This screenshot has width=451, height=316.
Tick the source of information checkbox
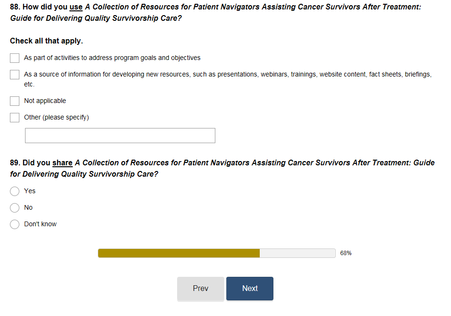click(15, 75)
